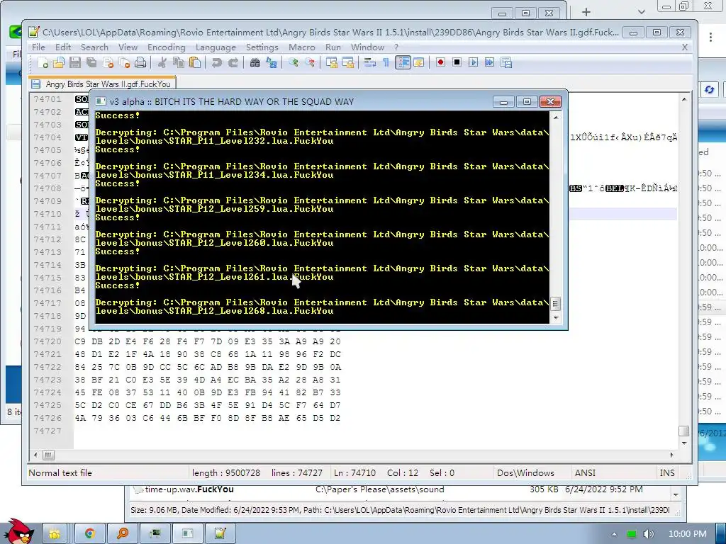Click the Zoom Out magnifier icon
The image size is (726, 544).
[309, 62]
